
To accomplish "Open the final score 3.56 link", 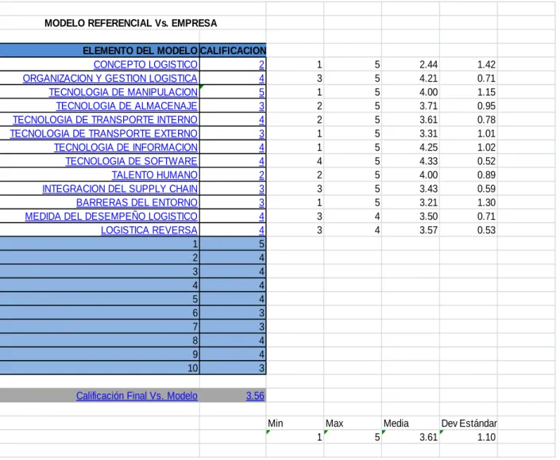I will click(255, 396).
